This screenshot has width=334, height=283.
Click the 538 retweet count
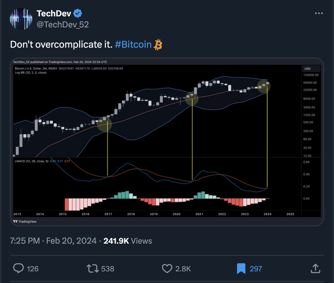pyautogui.click(x=108, y=269)
